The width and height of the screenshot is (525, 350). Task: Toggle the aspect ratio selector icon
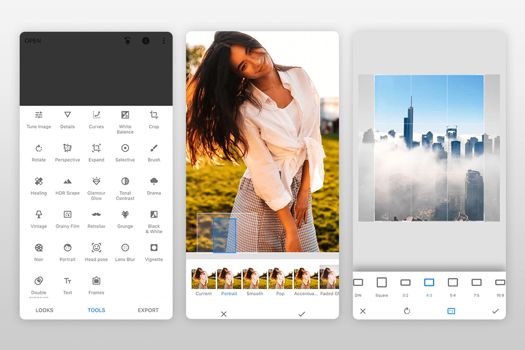pos(451,311)
